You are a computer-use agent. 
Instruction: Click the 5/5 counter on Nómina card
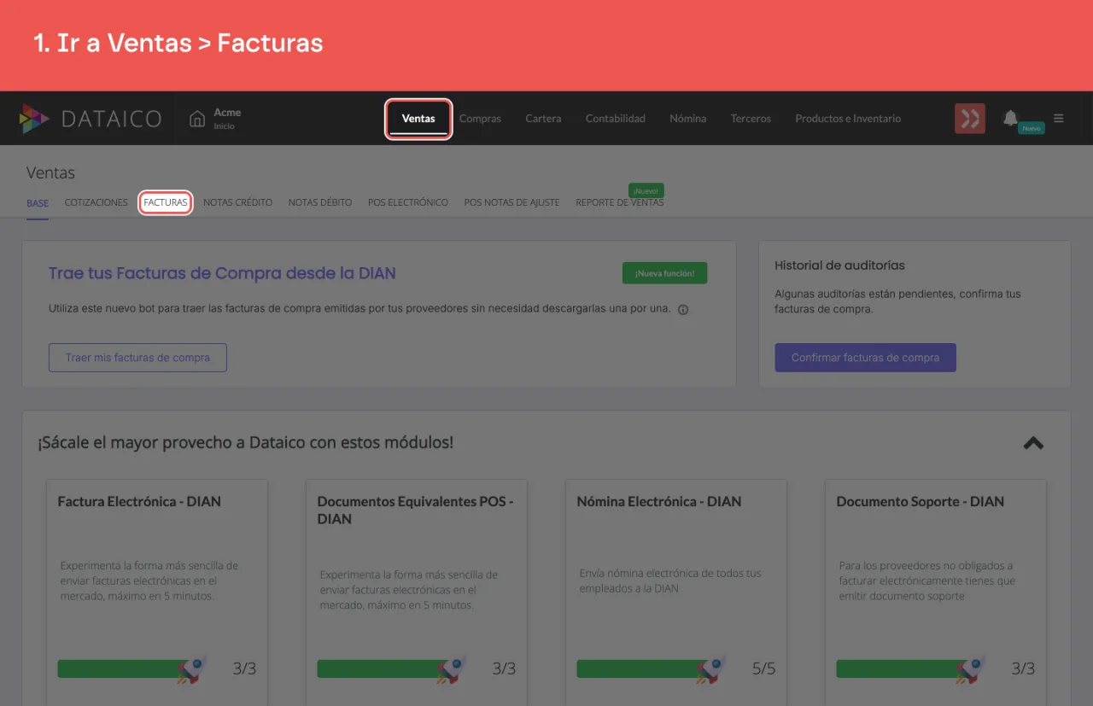[763, 668]
